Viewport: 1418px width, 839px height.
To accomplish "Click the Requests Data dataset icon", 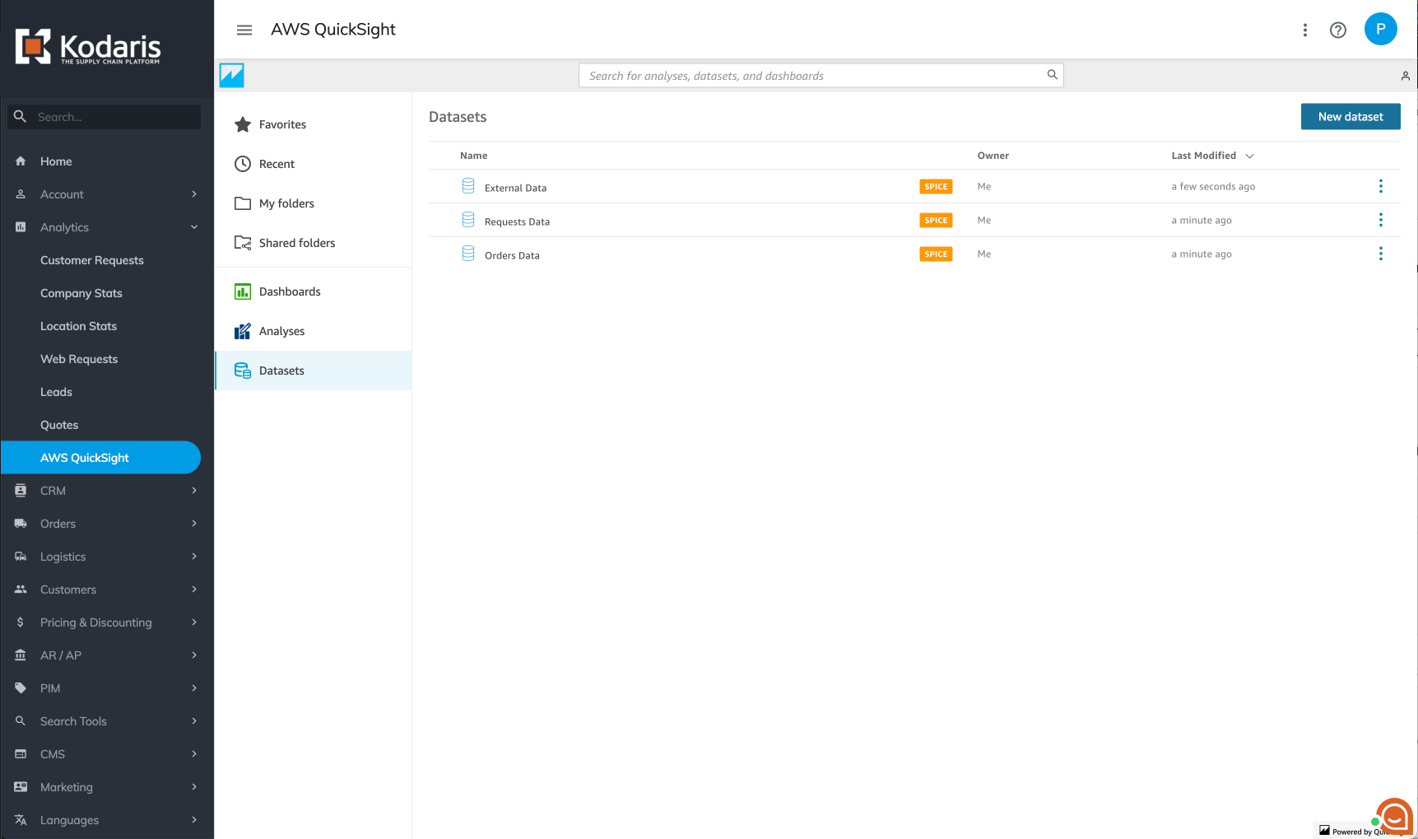I will tap(468, 220).
